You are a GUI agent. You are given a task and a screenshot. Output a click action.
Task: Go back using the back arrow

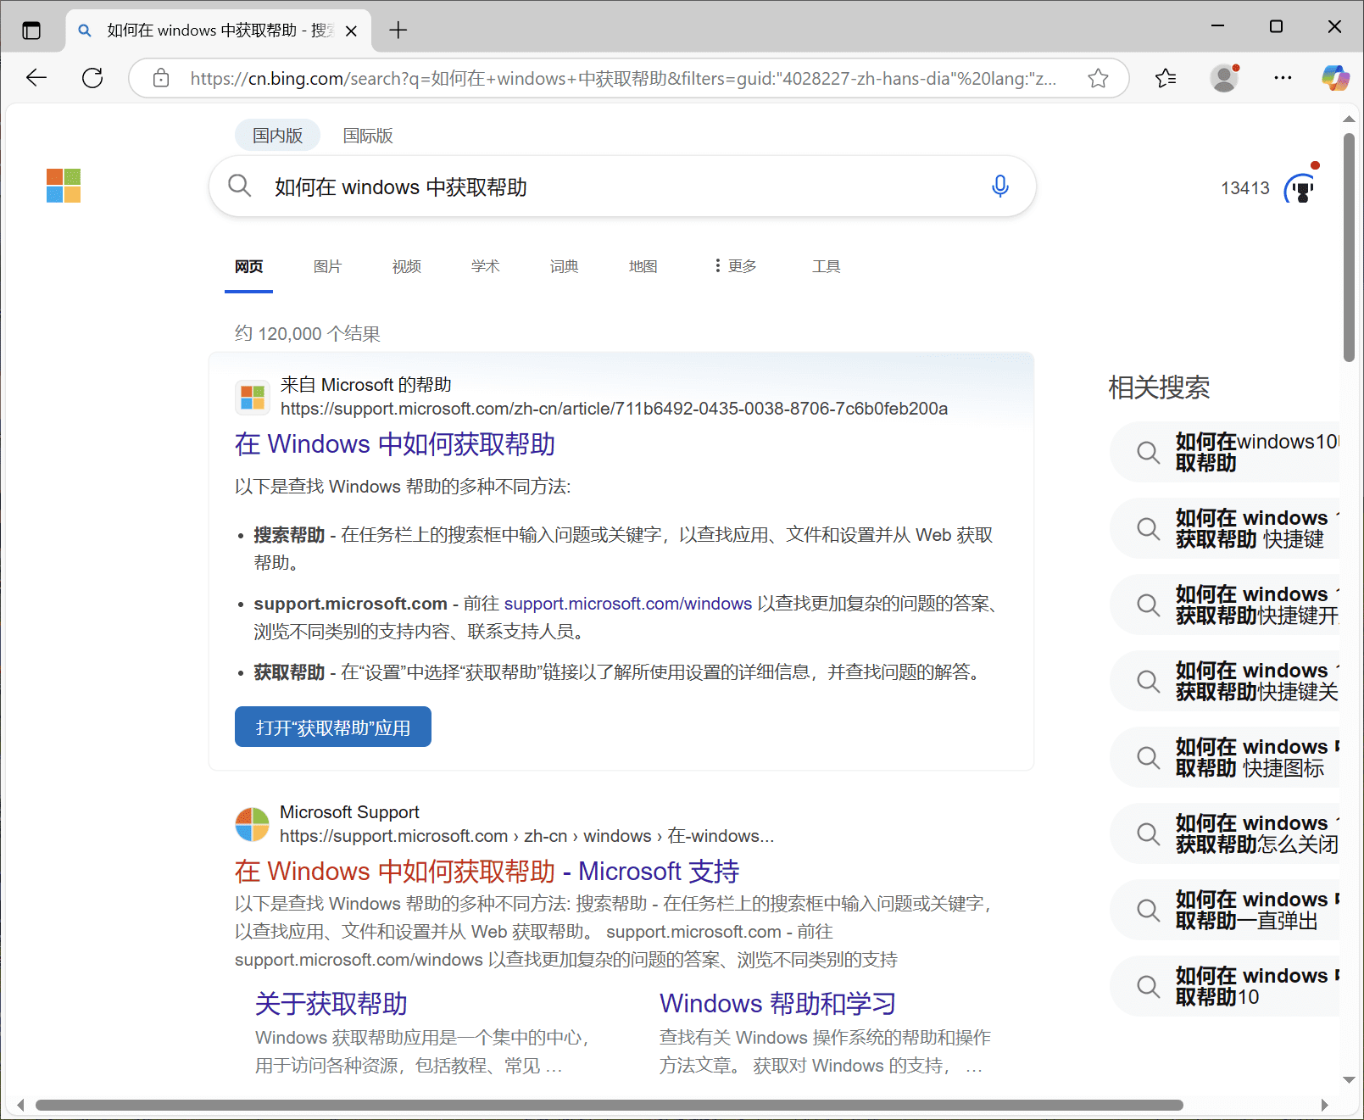pos(36,78)
